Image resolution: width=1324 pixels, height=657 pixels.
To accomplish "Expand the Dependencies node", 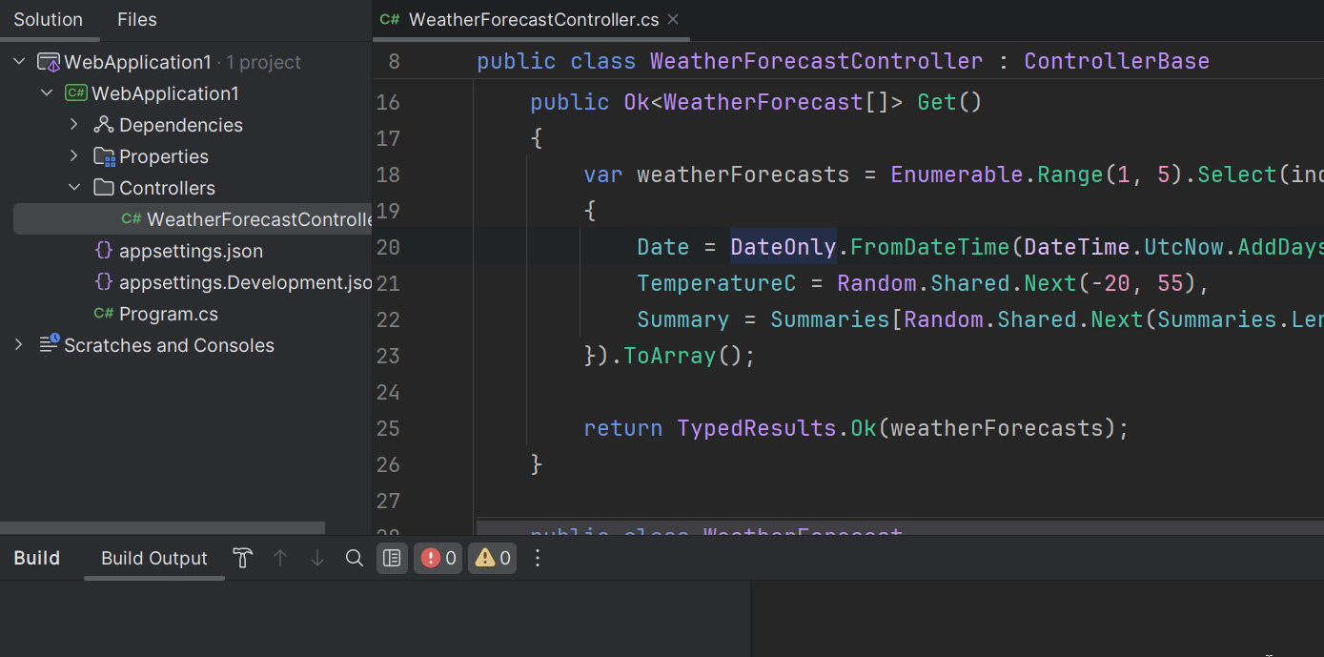I will tap(74, 124).
